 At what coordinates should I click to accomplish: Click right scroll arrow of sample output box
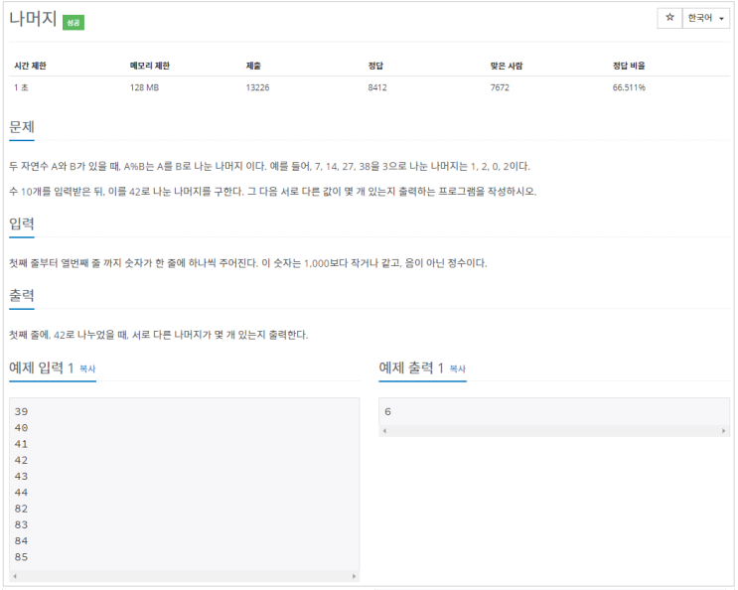coord(724,431)
